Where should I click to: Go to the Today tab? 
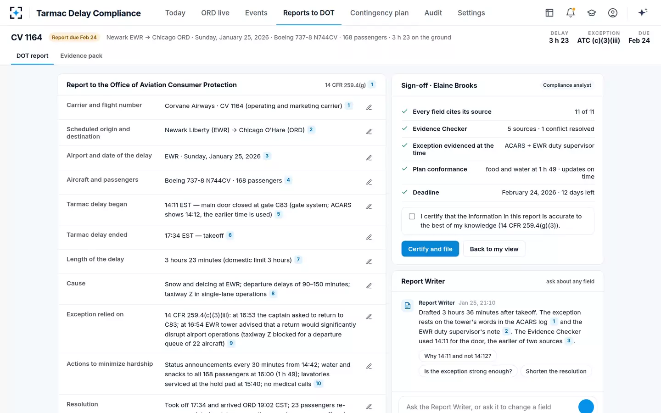[175, 13]
